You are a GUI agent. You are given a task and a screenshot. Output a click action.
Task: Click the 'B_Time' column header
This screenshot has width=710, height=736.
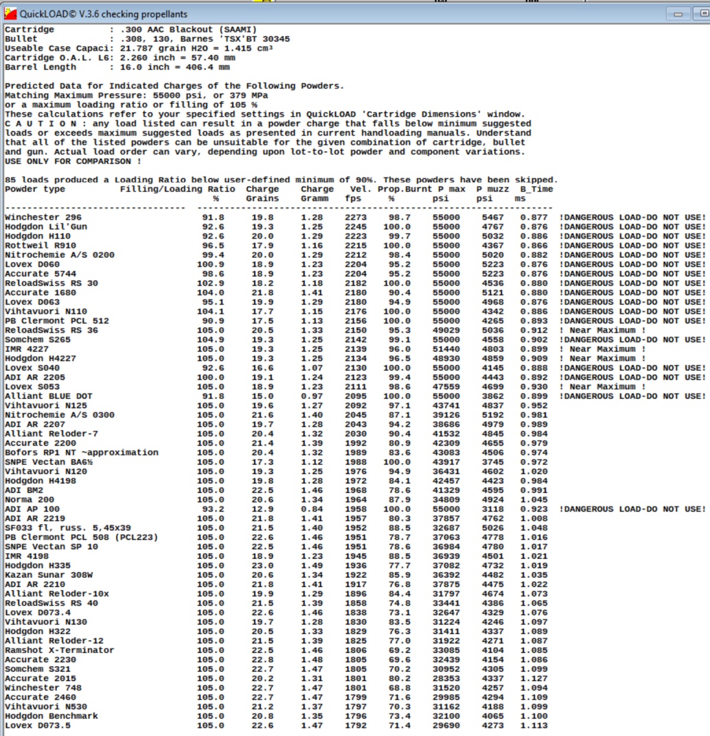click(x=537, y=189)
